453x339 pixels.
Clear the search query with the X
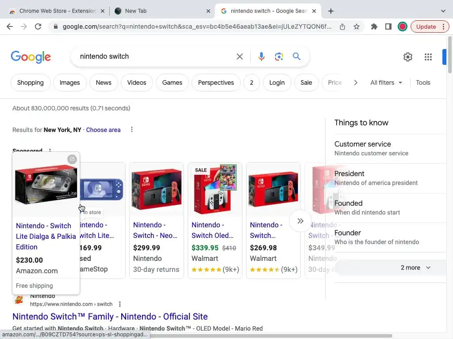[x=239, y=56]
